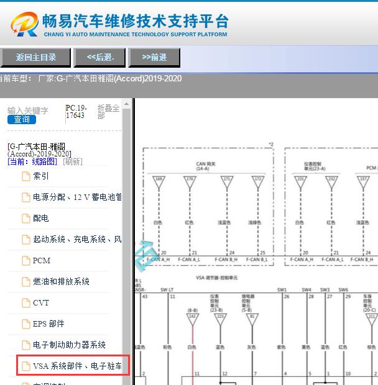
Task: Click document icon beside EPS 部件
Action: click(26, 324)
